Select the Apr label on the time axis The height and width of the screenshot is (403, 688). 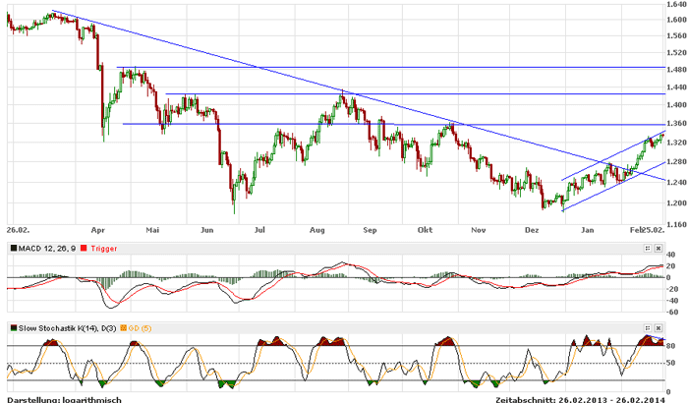[98, 228]
